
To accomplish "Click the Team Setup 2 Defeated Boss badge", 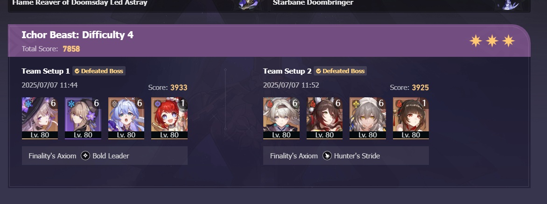I will pyautogui.click(x=340, y=71).
